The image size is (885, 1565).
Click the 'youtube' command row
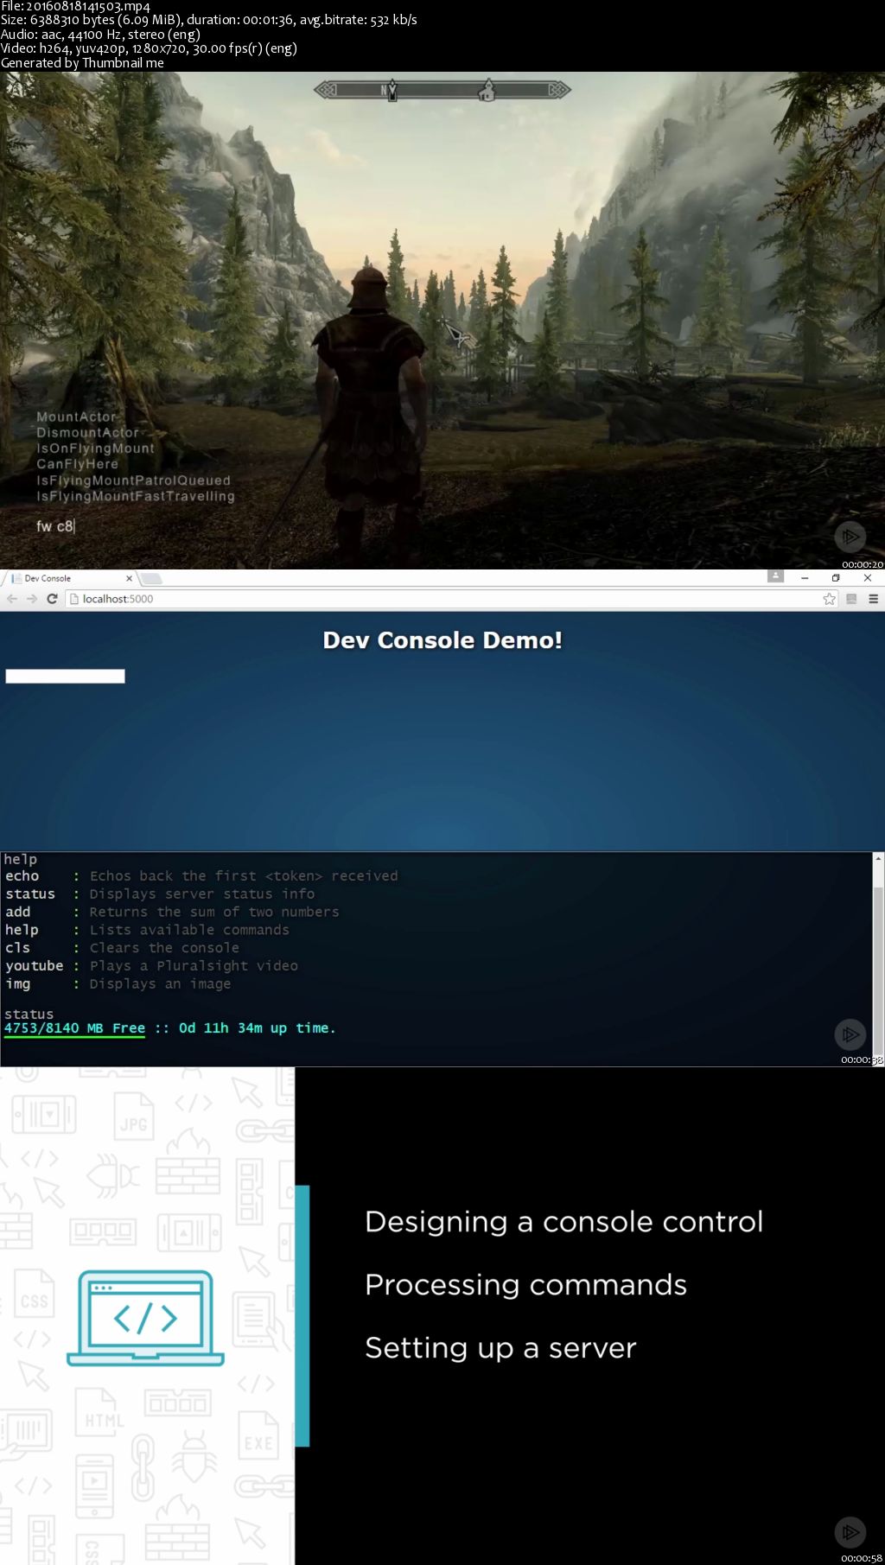pos(151,965)
